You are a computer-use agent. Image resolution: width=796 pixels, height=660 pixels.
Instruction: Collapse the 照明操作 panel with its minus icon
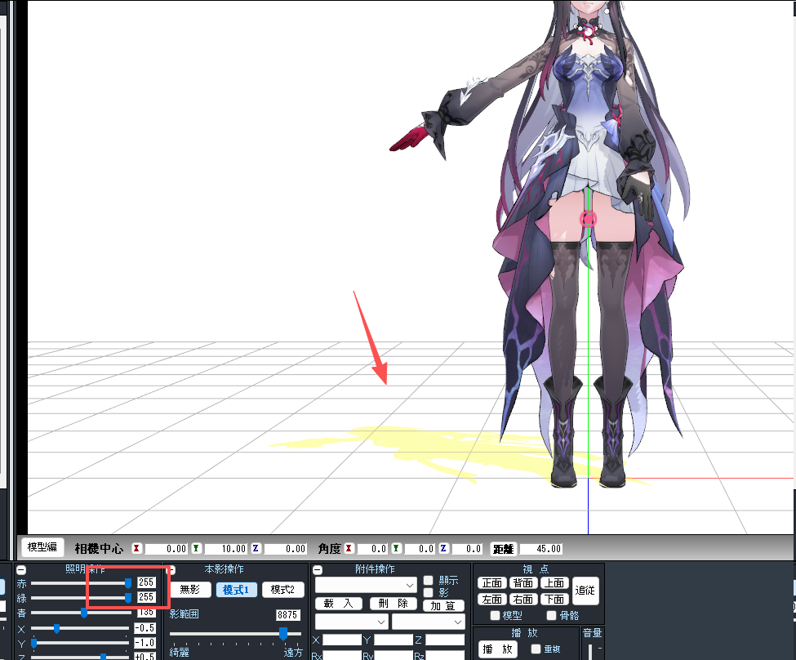point(21,570)
